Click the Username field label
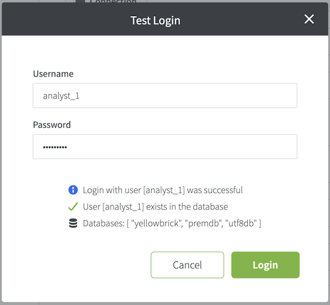 click(x=54, y=74)
